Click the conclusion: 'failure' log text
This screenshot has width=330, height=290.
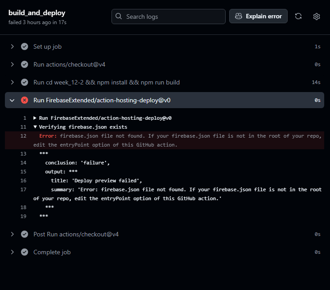pos(78,163)
